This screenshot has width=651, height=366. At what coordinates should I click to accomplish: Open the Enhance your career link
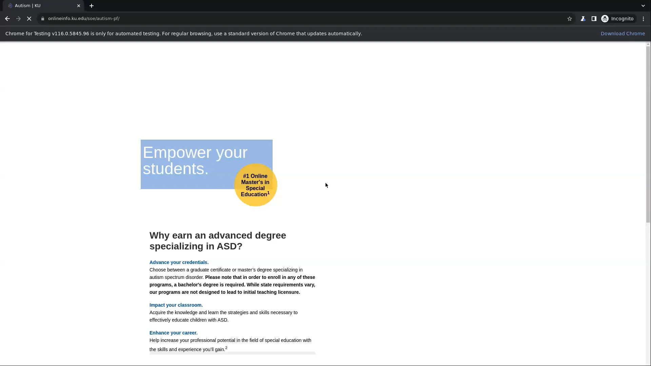173,332
